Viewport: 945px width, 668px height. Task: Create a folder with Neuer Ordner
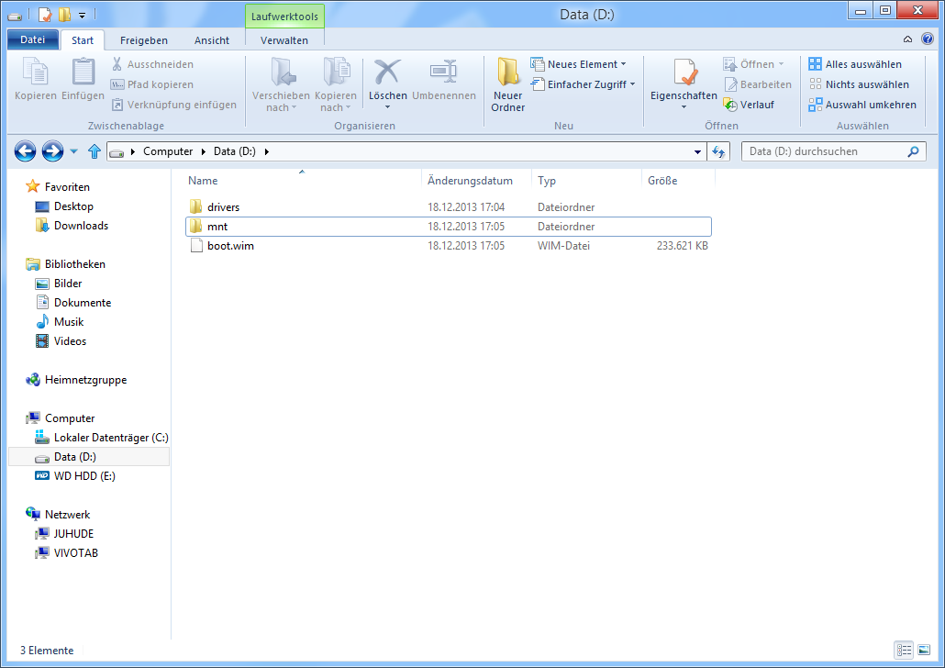click(x=508, y=84)
